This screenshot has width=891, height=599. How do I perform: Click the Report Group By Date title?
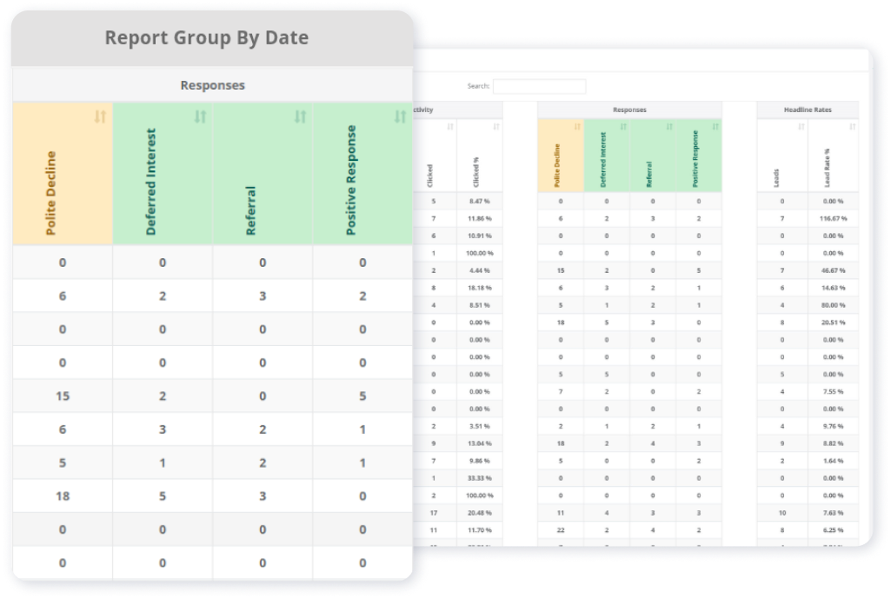(207, 37)
